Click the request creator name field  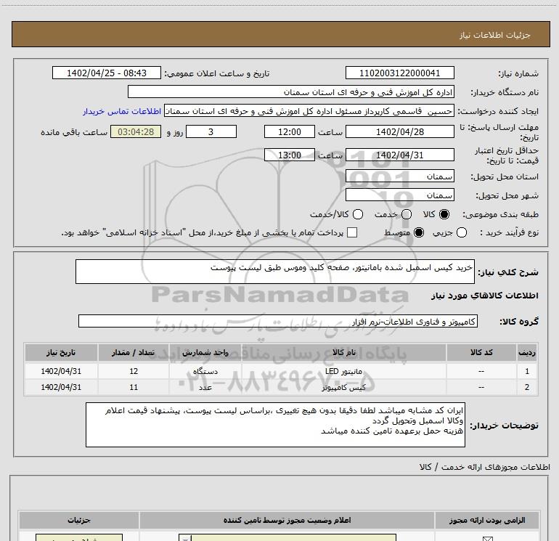pos(309,111)
